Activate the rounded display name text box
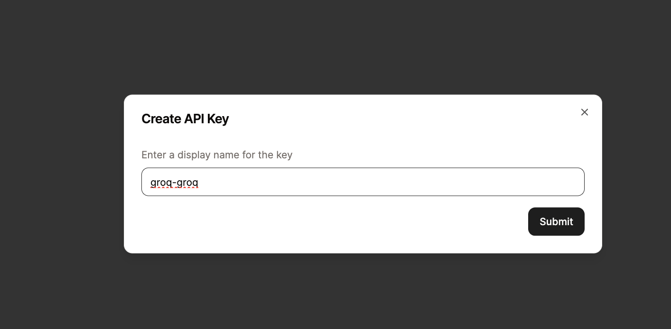This screenshot has height=329, width=671. [x=363, y=182]
